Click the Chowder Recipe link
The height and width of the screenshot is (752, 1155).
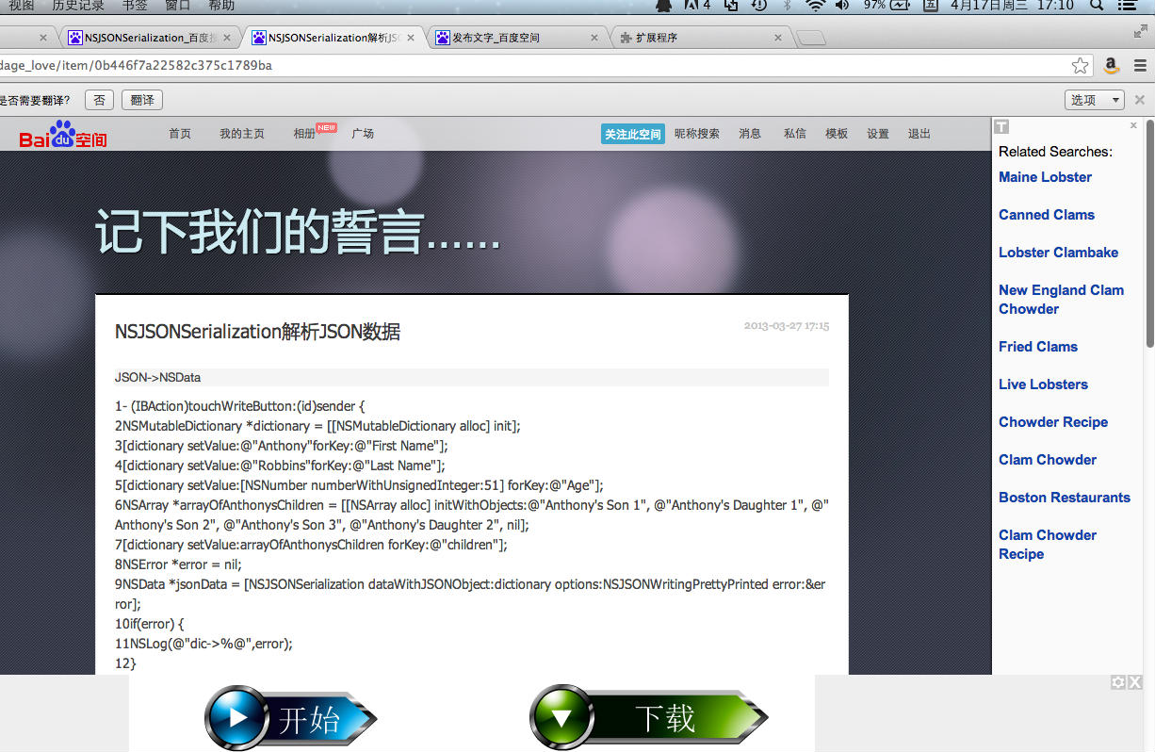tap(1053, 422)
